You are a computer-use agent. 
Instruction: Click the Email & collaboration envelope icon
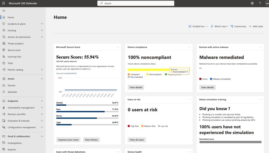(4, 136)
